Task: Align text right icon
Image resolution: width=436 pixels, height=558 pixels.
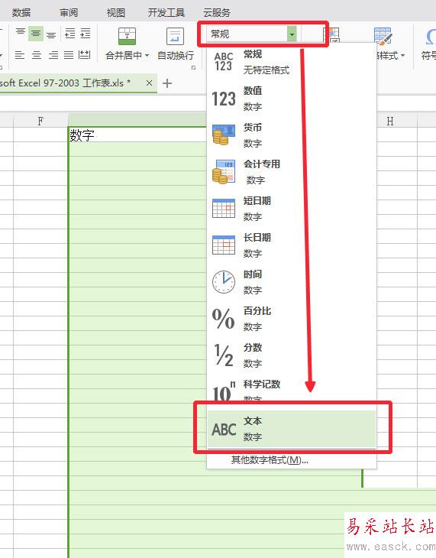Action: (53, 55)
